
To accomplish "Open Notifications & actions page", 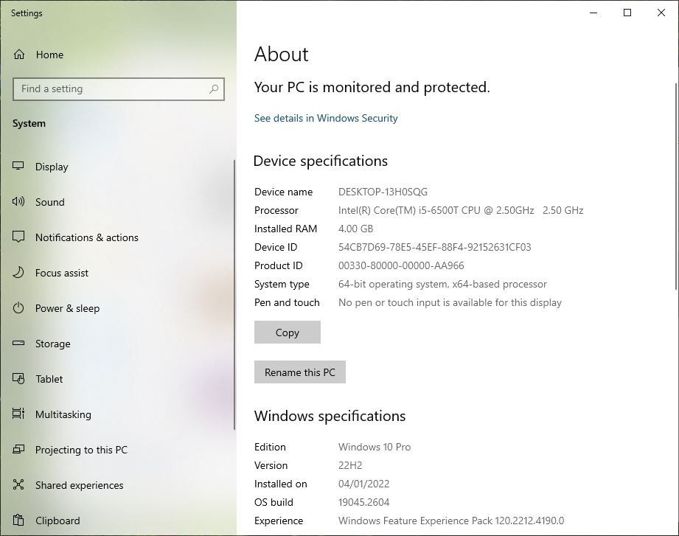I will [x=118, y=237].
